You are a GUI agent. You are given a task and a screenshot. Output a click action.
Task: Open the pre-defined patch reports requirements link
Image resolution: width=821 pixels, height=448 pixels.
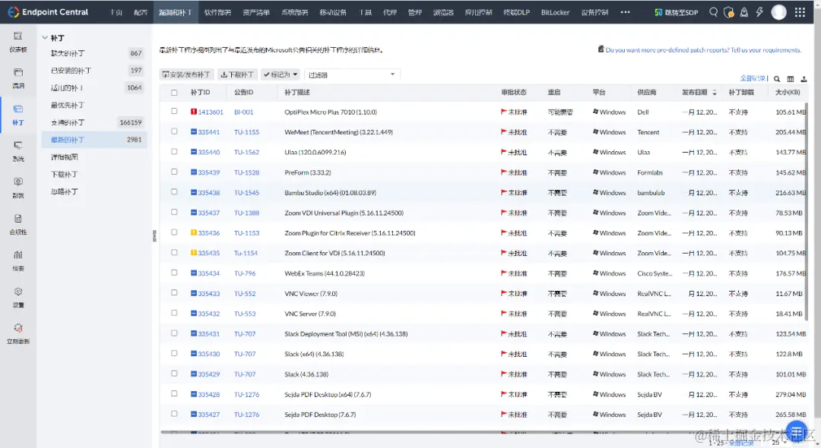pyautogui.click(x=703, y=49)
